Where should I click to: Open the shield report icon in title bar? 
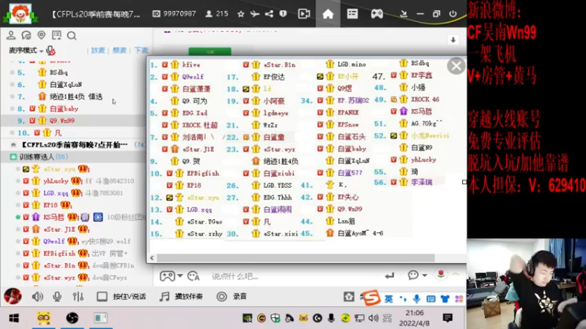(x=283, y=14)
